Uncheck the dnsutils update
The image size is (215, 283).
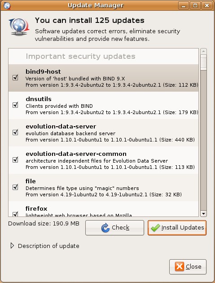(15, 105)
